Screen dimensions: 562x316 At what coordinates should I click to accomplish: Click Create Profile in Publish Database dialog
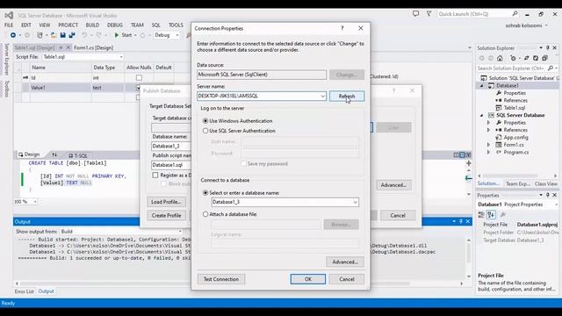tap(166, 216)
